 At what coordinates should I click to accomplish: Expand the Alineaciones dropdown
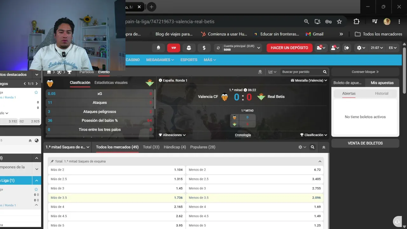(x=172, y=135)
